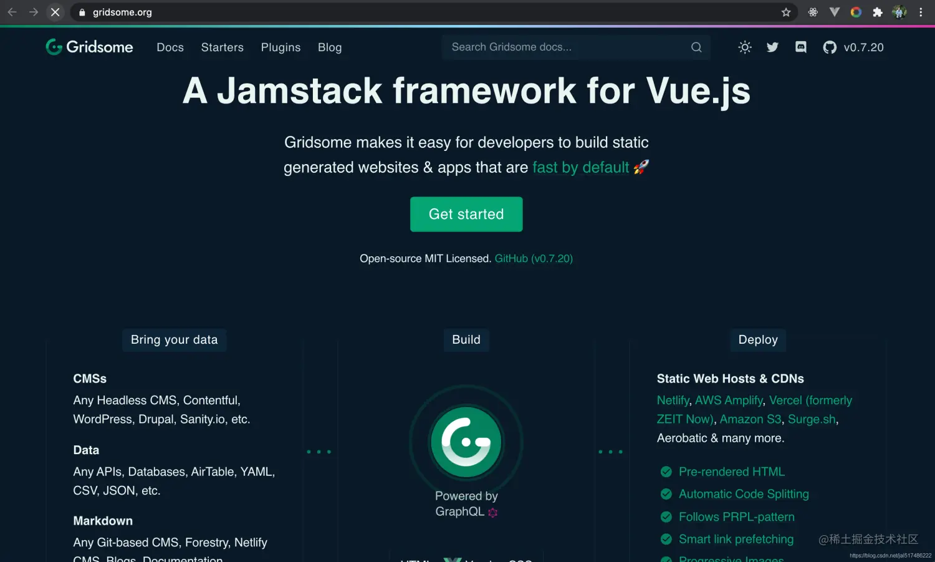Click the v0.7.20 version link in header
Screen dimensions: 935x562
[x=864, y=47]
